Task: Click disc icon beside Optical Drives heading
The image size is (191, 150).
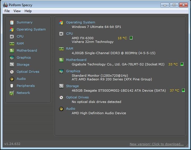Action: click(61, 98)
